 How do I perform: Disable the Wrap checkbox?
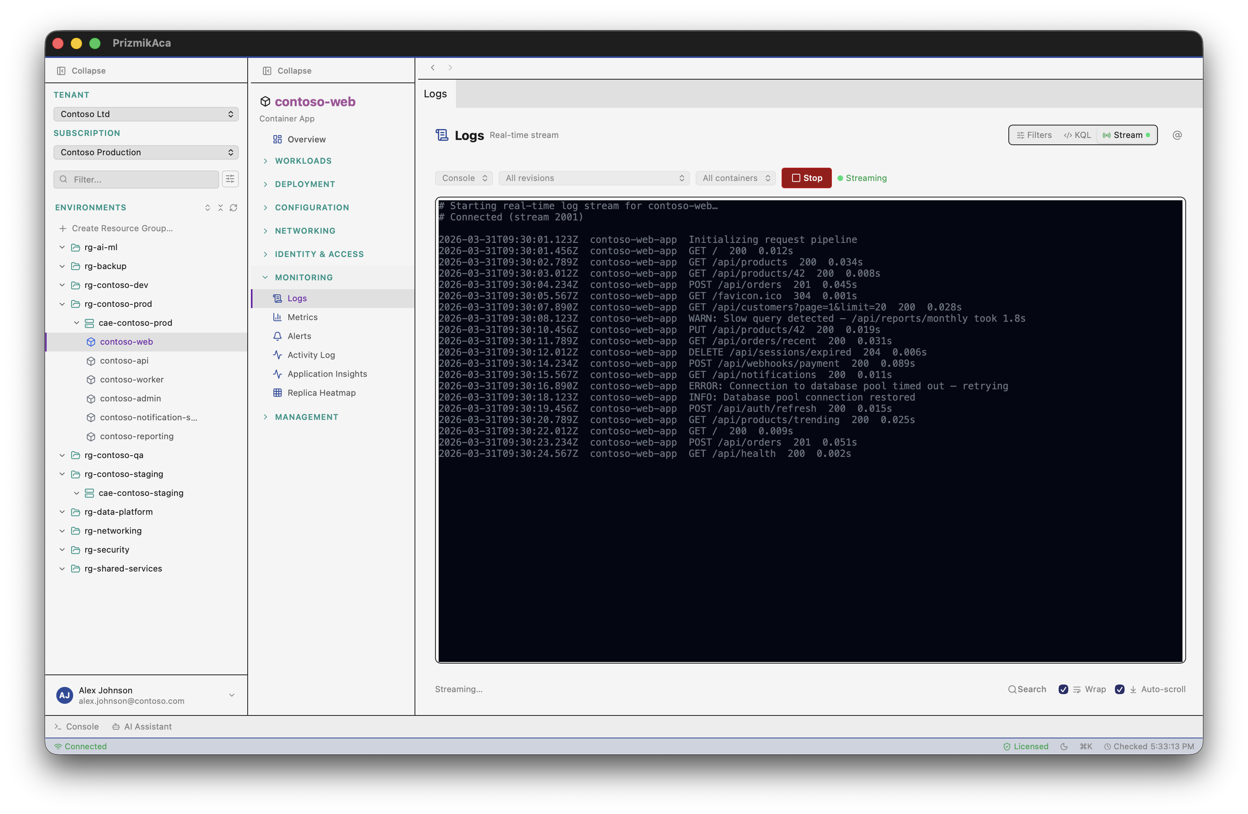click(x=1064, y=689)
